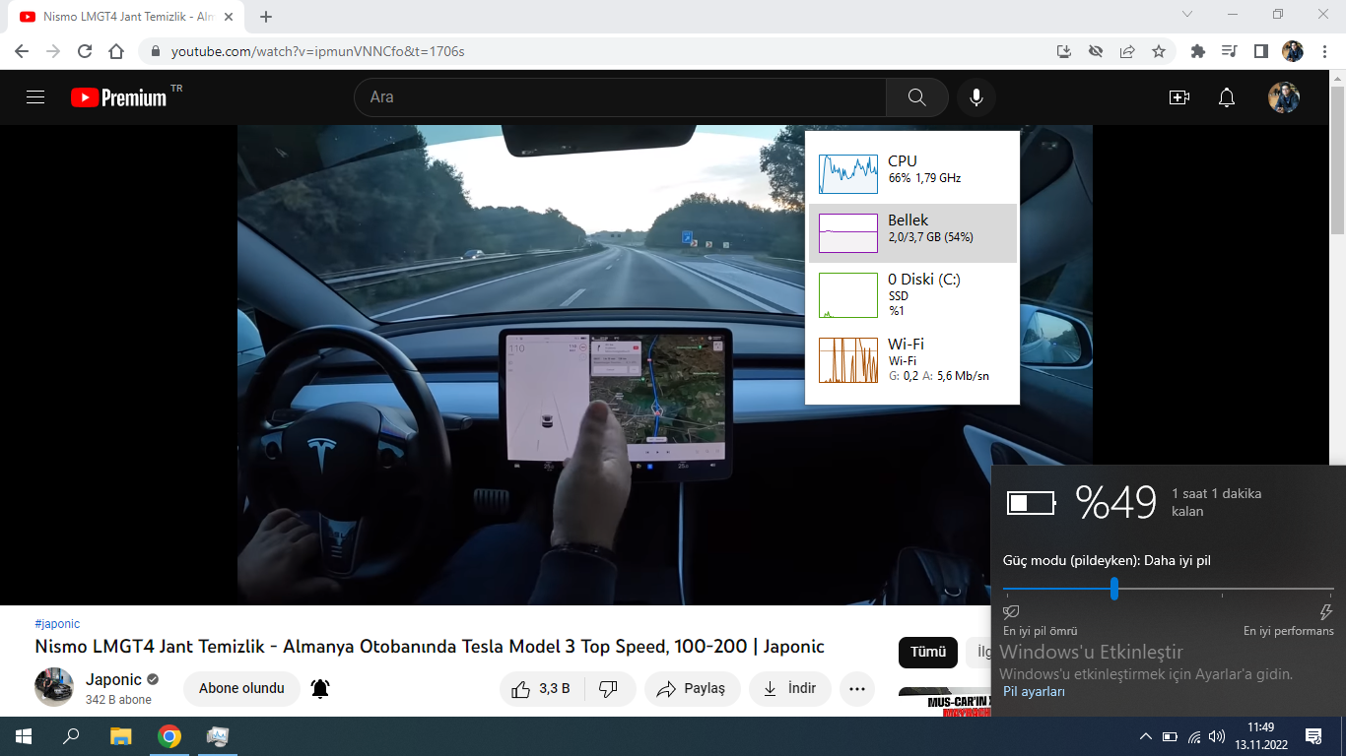Click the youtube.com address bar URL
Viewport: 1346px width, 756px height.
[x=317, y=51]
